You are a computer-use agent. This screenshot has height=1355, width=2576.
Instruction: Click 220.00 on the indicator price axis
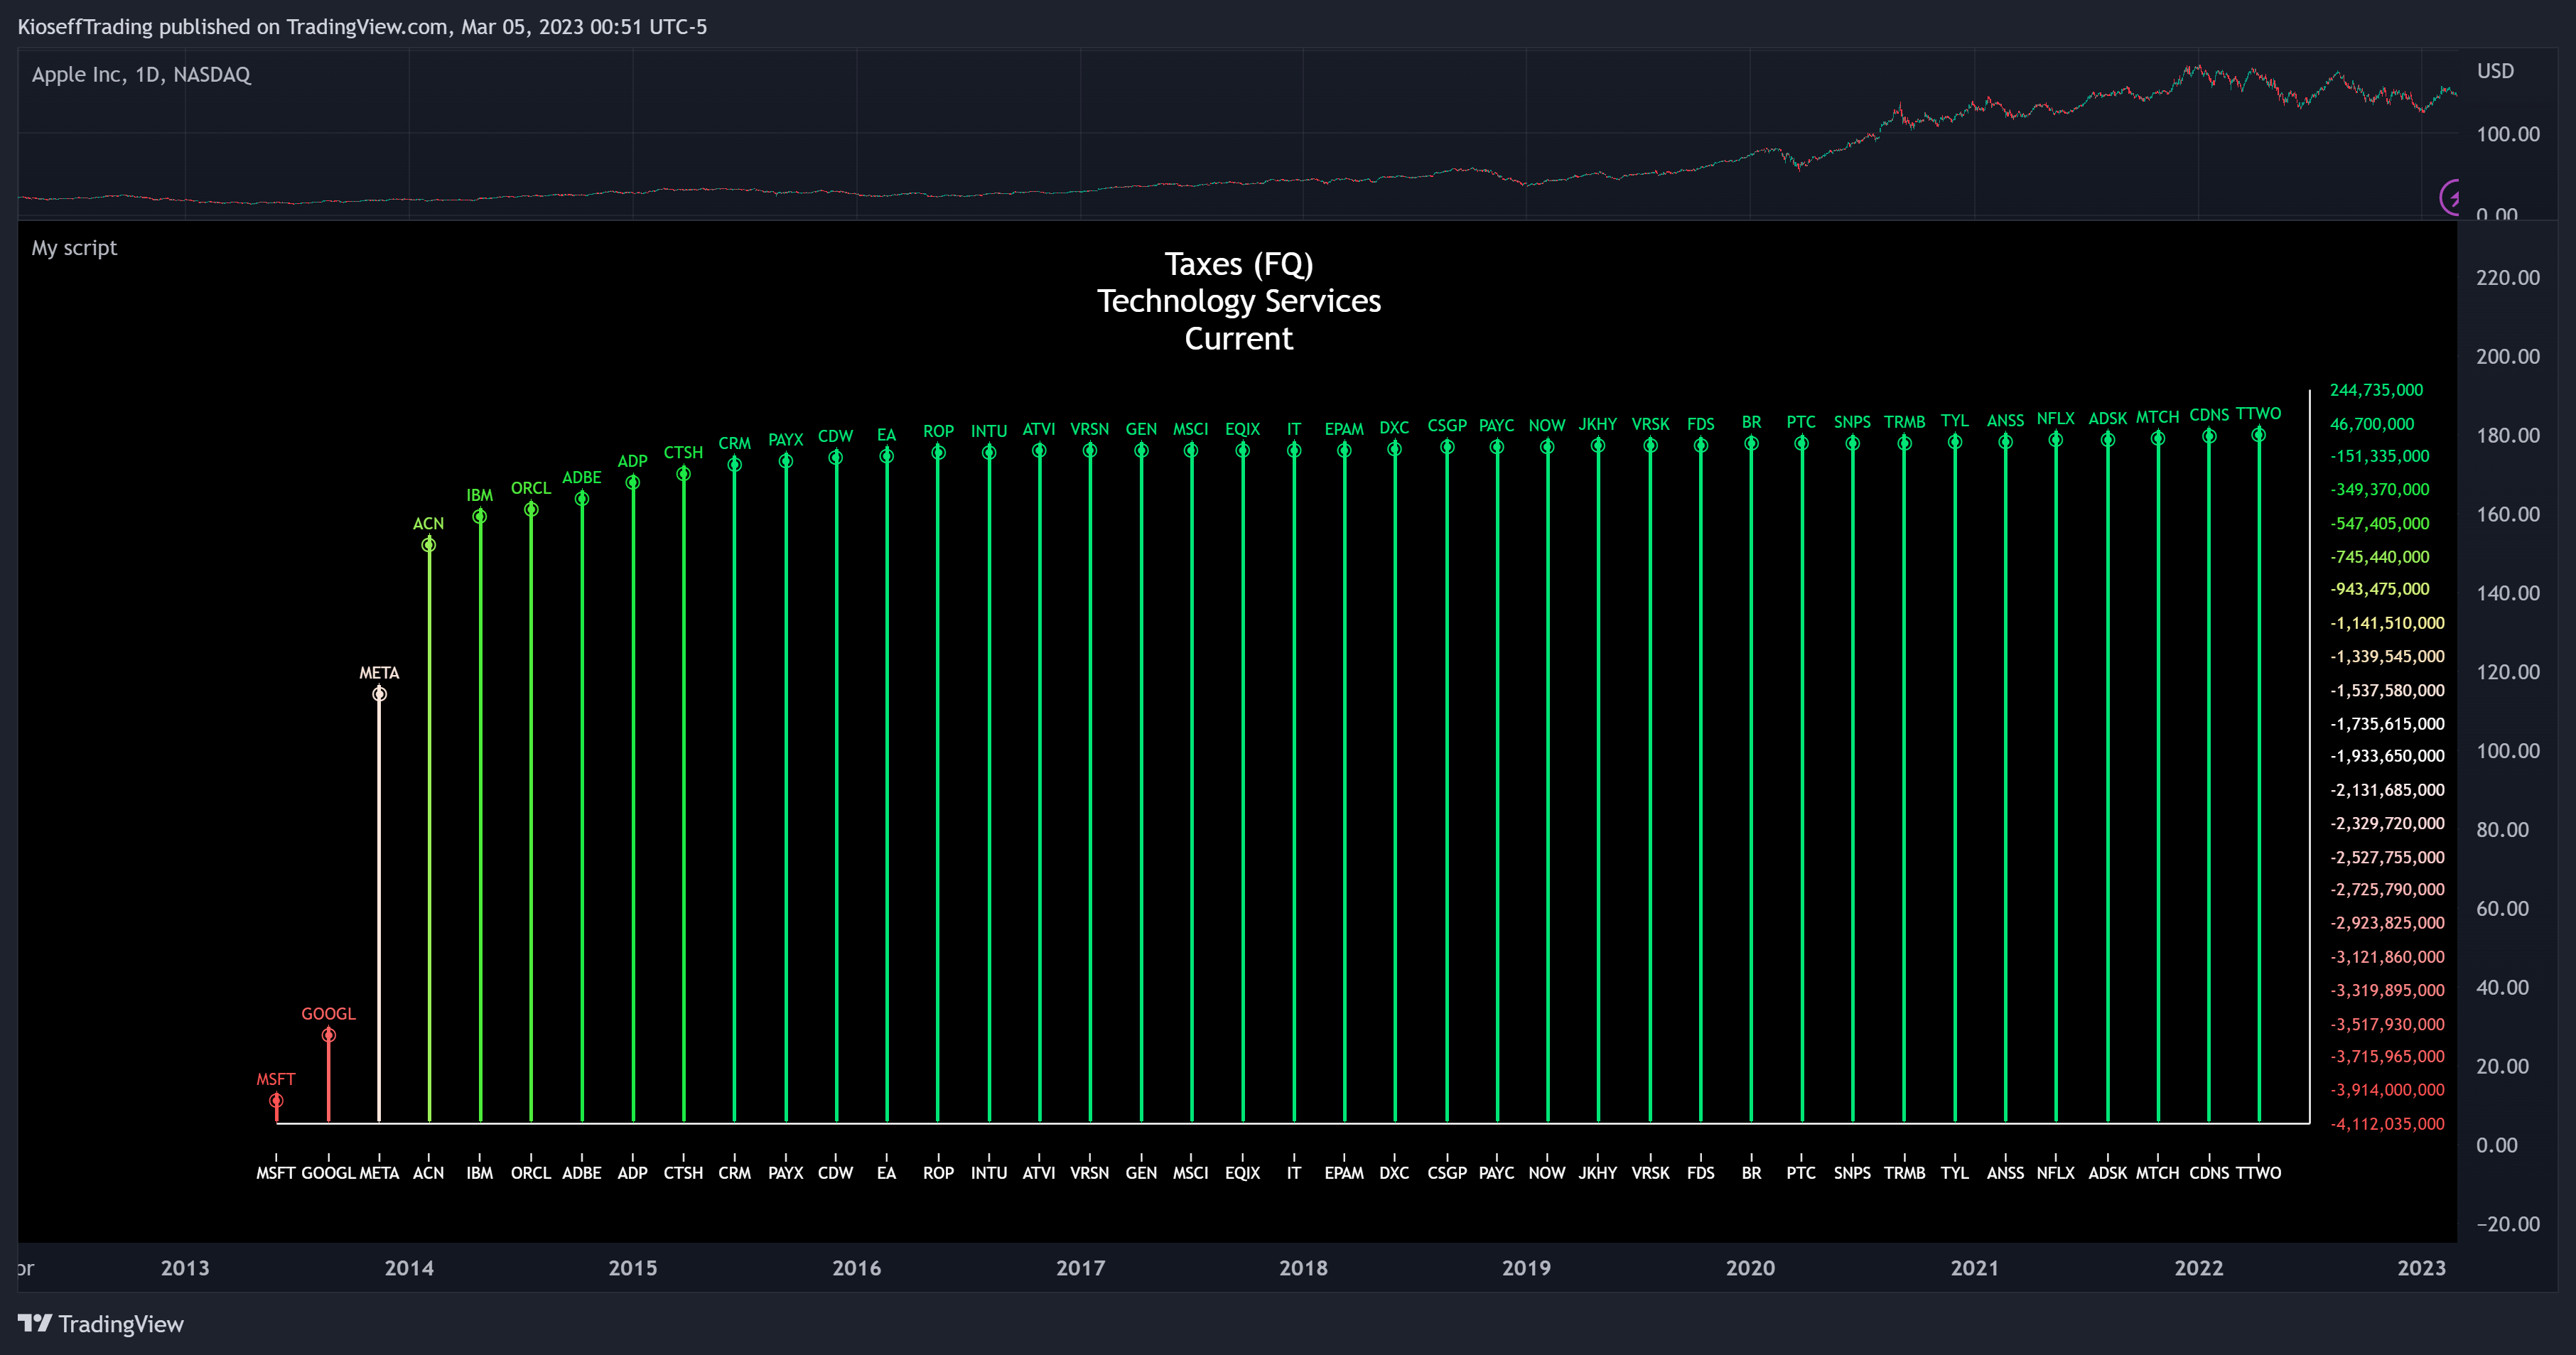click(x=2507, y=278)
